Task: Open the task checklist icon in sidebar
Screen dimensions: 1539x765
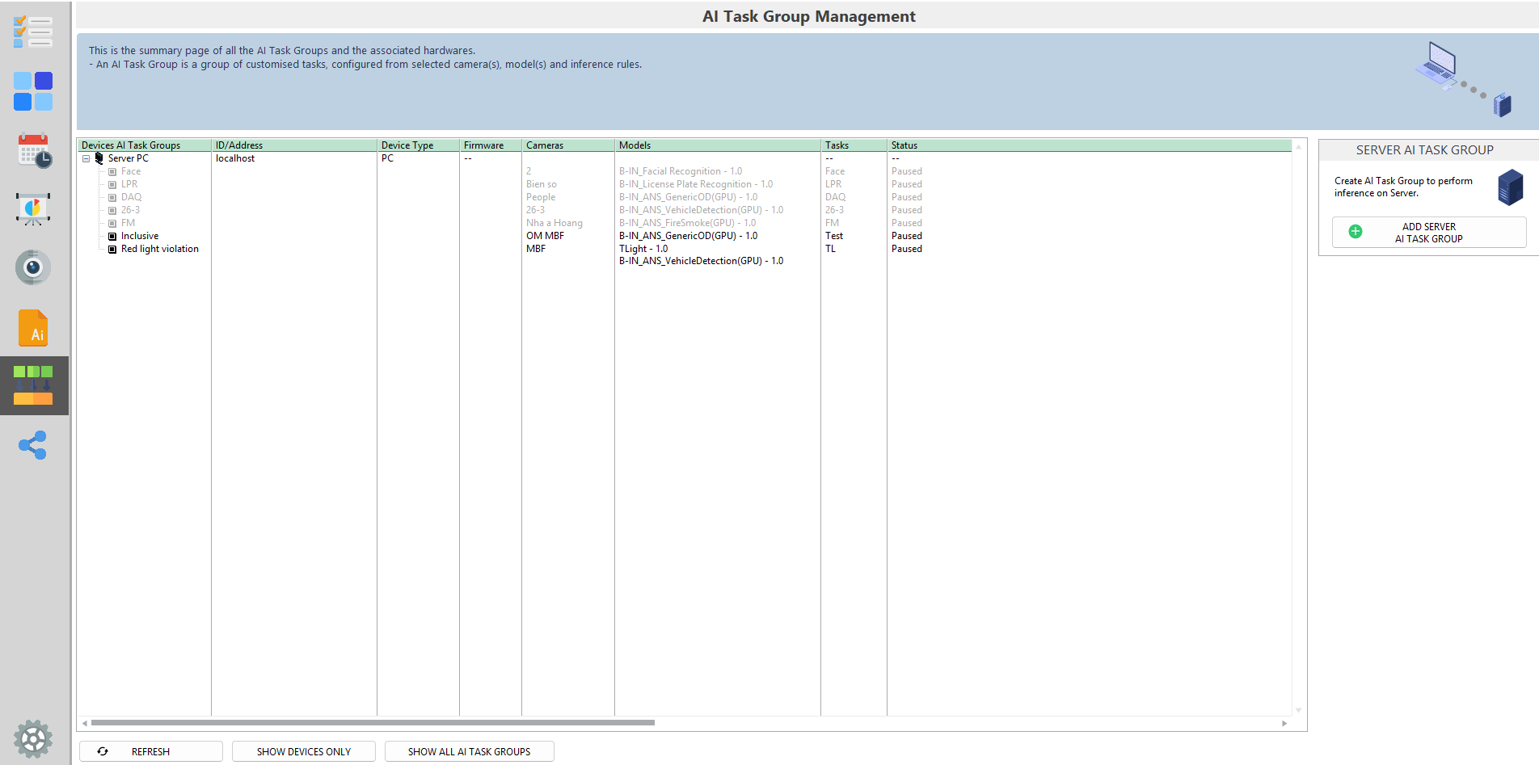Action: 33,32
